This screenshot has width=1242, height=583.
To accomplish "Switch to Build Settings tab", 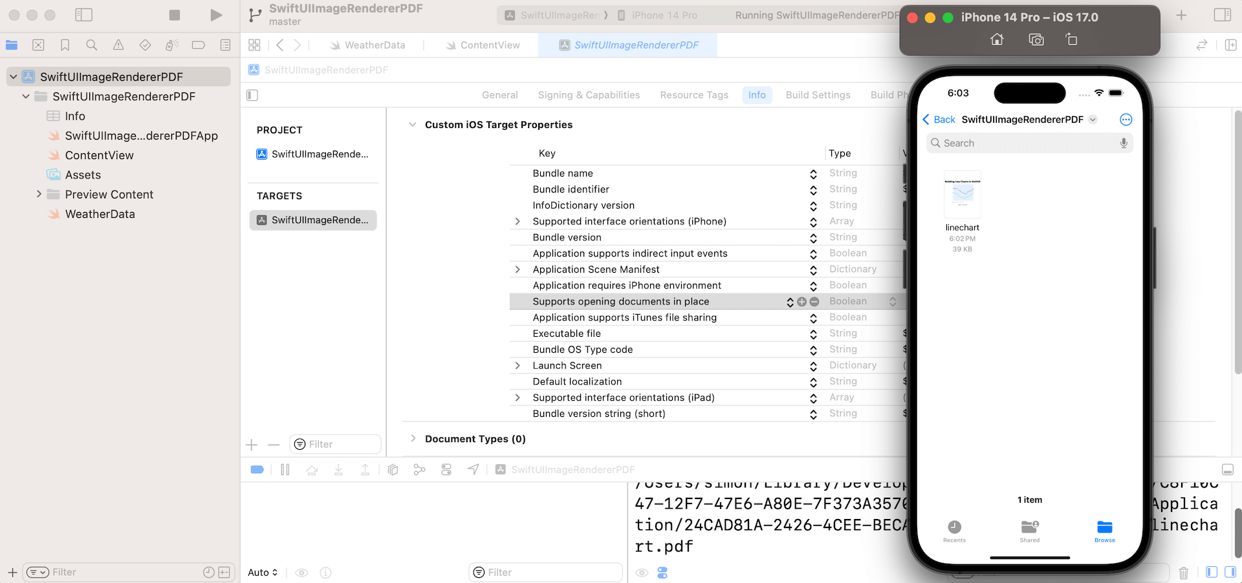I will click(x=818, y=95).
